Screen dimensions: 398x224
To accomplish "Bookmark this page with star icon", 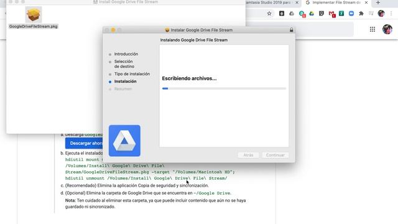I will coord(269,14).
